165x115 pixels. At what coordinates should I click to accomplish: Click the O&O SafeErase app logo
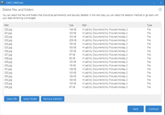[2, 2]
